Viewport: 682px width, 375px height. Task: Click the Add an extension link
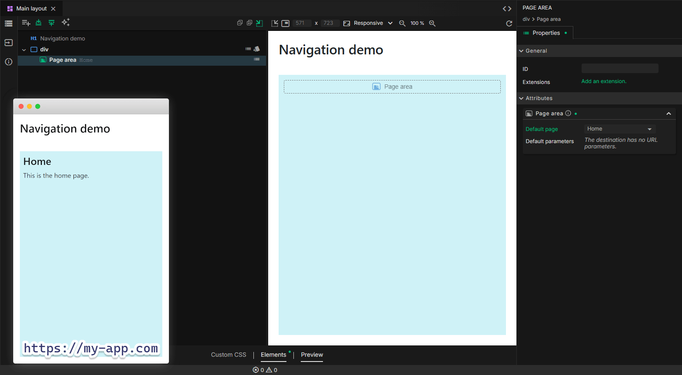point(603,81)
